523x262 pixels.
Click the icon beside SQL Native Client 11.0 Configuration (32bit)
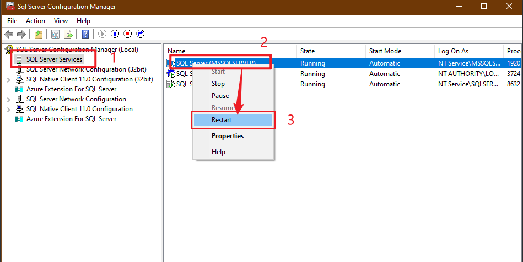(x=19, y=79)
